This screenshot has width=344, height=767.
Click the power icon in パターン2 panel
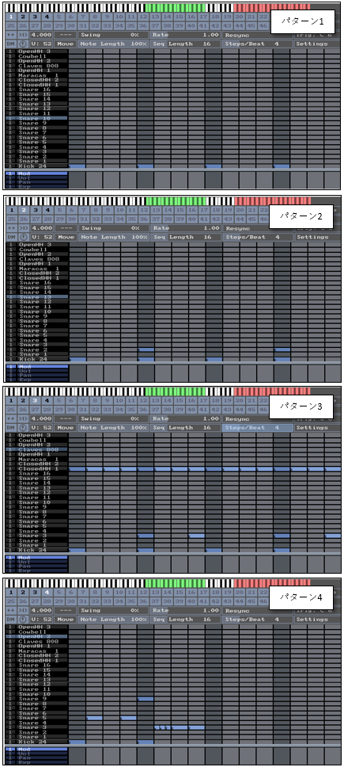click(23, 237)
